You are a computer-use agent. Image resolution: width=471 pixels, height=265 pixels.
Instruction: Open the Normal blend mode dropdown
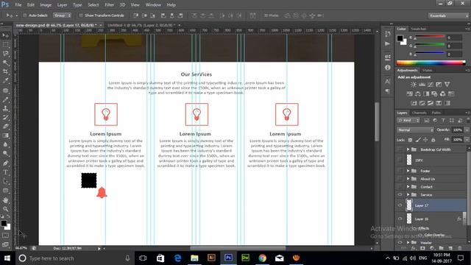415,130
